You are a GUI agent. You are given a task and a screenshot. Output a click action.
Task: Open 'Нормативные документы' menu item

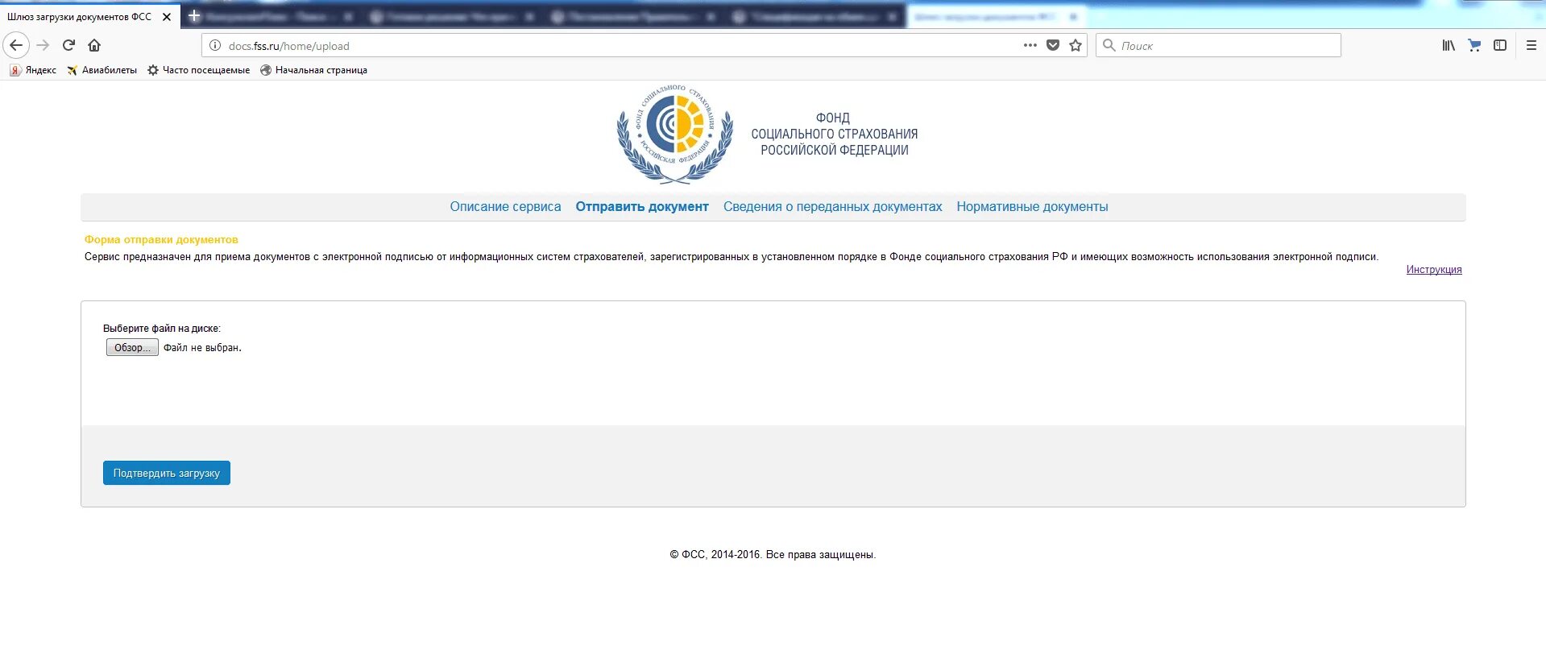(x=1032, y=207)
